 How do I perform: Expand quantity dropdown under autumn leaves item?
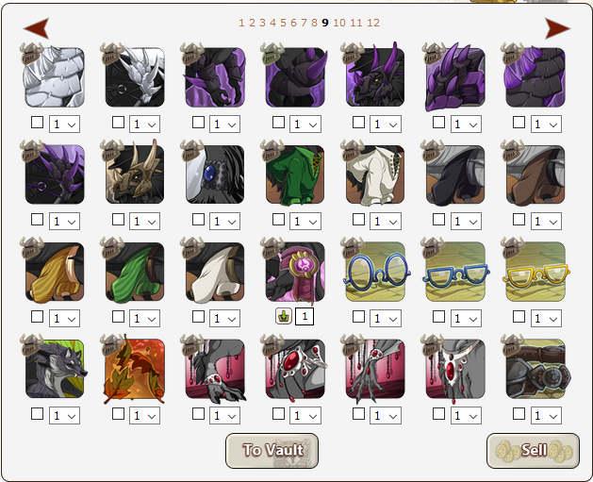(144, 416)
